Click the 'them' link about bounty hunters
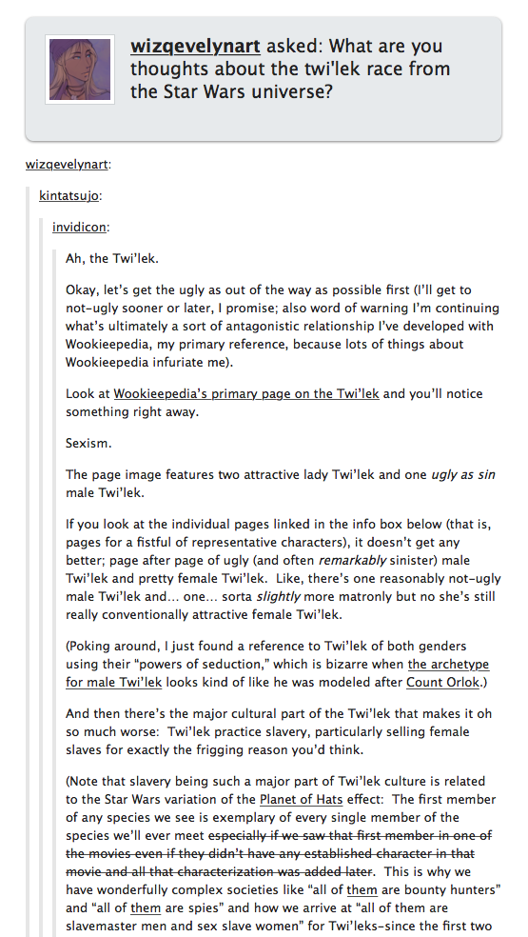The height and width of the screenshot is (937, 528). point(362,890)
